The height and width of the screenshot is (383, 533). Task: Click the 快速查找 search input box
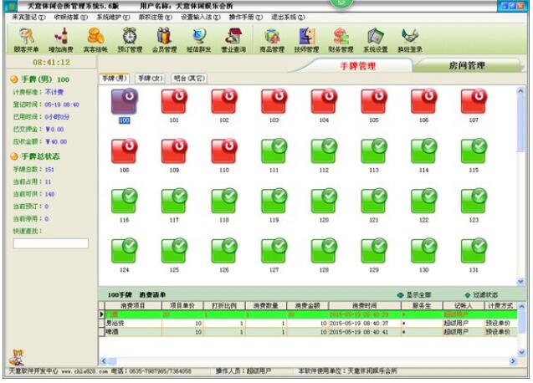point(51,243)
